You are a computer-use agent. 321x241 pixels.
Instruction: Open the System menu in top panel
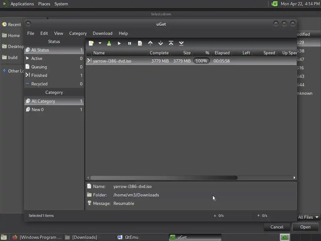61,4
